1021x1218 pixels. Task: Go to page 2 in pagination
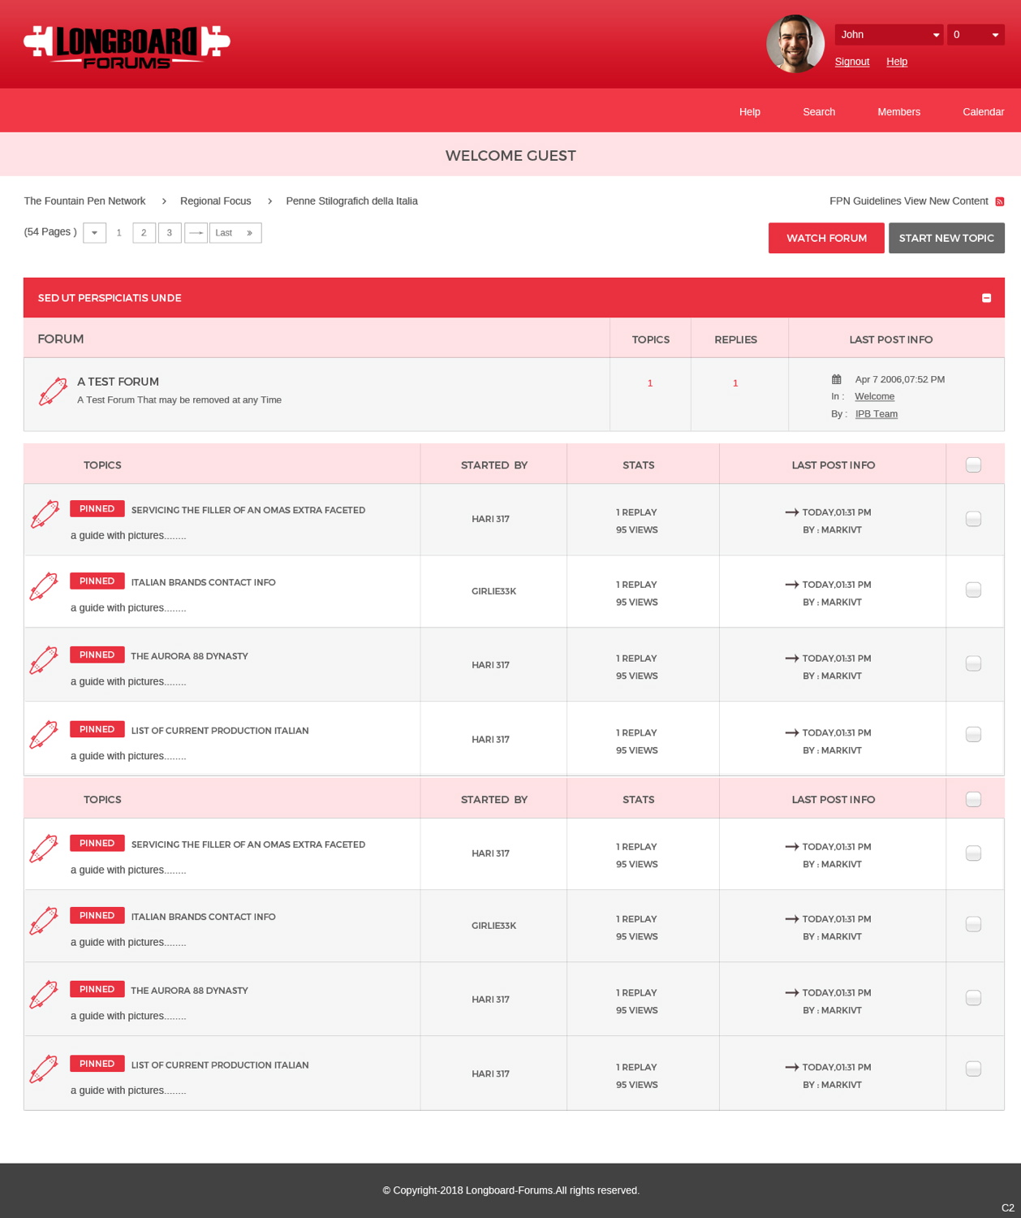pyautogui.click(x=144, y=233)
